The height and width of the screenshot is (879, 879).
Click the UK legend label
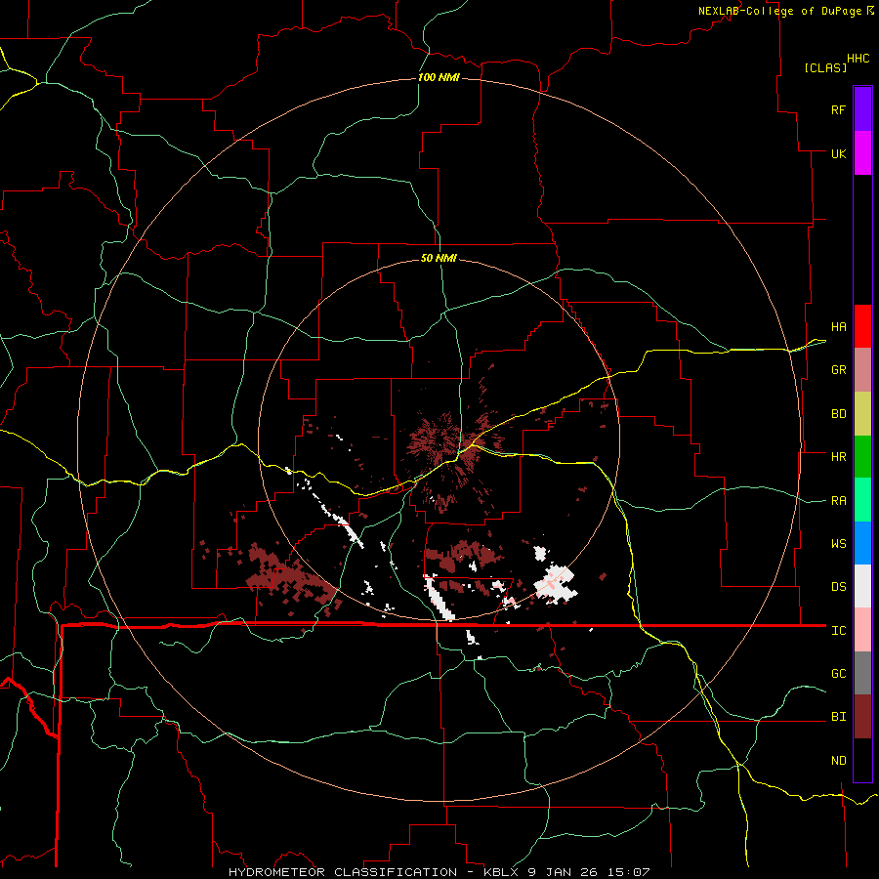pyautogui.click(x=838, y=153)
